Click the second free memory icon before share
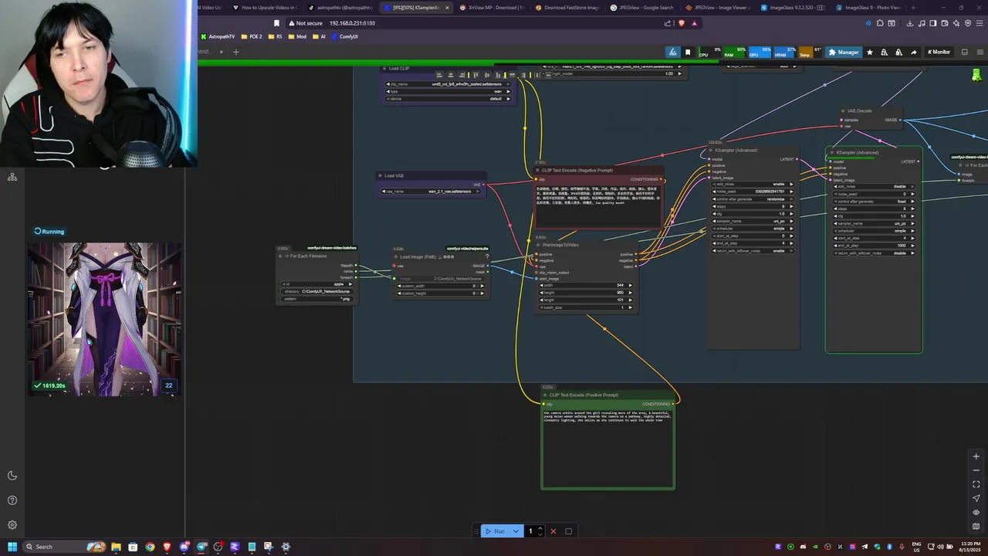This screenshot has height=556, width=988. click(899, 53)
